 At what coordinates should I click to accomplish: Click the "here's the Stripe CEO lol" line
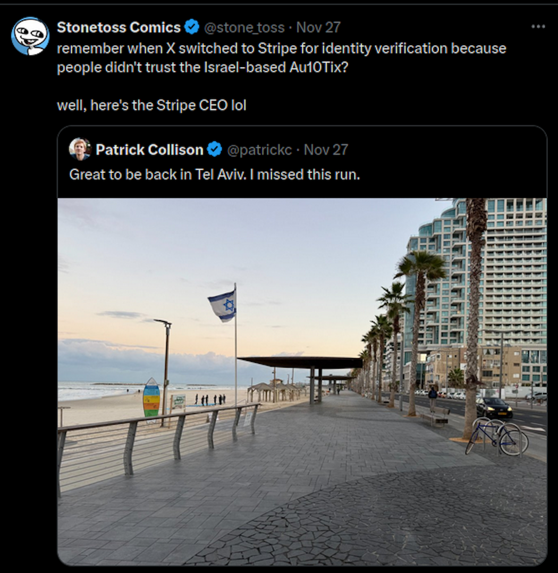151,105
